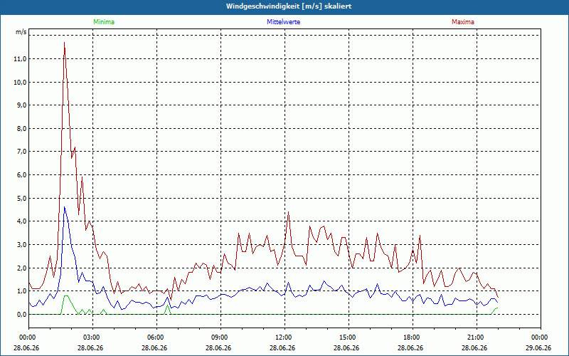Click the 11,0 y-axis value
Screen dimensions: 569x356
[20, 59]
